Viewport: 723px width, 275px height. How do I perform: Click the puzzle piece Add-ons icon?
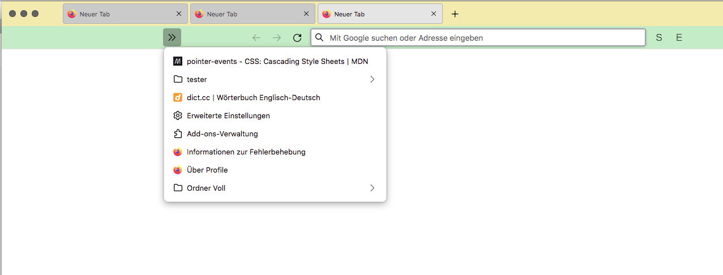[178, 134]
